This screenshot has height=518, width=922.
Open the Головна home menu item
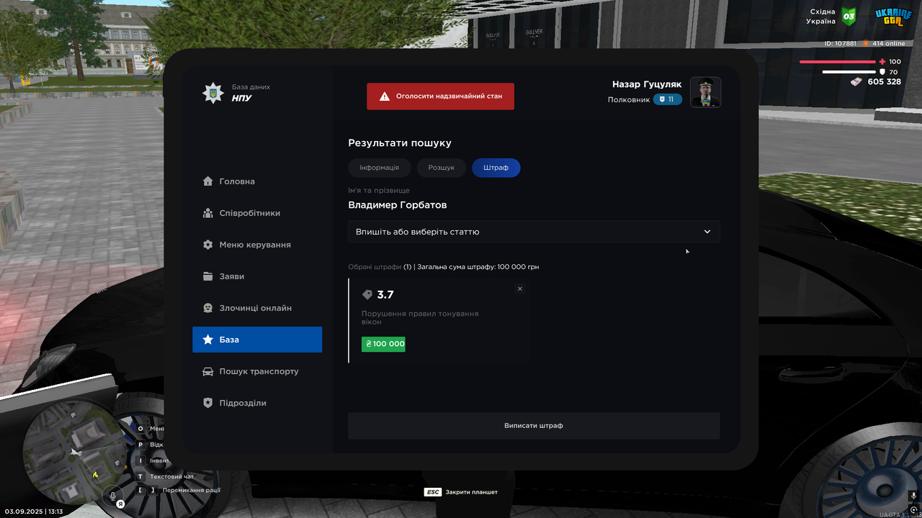[257, 181]
